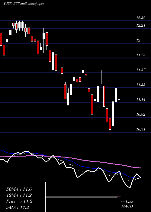Click the '50MA : 11.6' readout
Viewport: 151px width, 212px height.
coord(19,189)
